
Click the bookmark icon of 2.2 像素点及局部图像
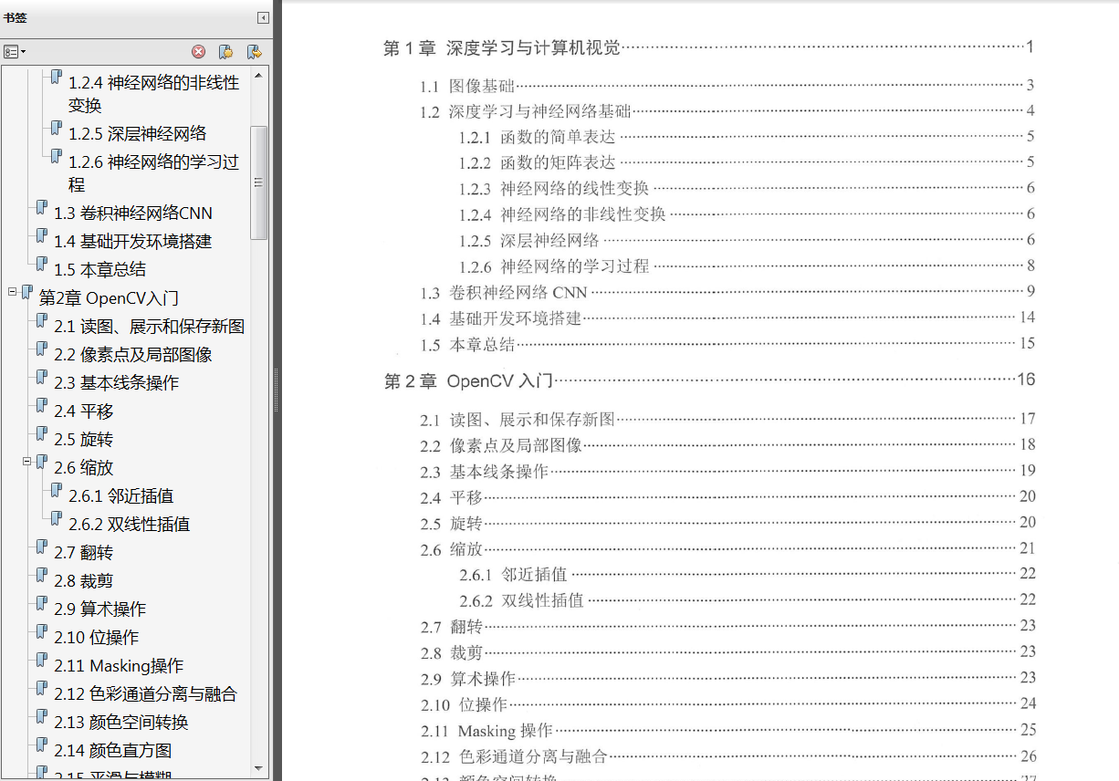tap(42, 349)
